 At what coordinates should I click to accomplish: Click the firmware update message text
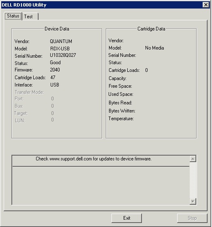coord(94,159)
